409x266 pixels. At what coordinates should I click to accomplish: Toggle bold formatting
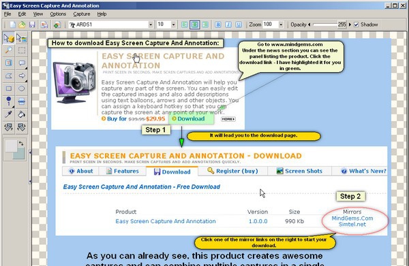point(218,24)
